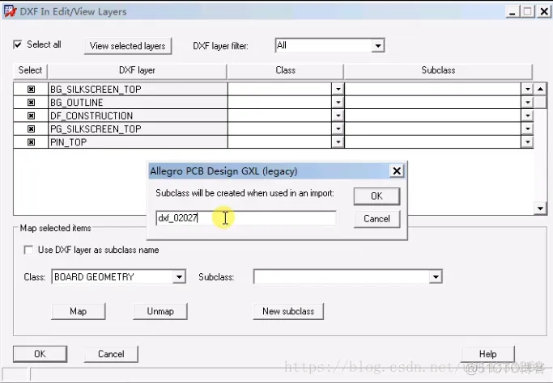Open Class dropdown for PIN_TOP row

pos(338,142)
